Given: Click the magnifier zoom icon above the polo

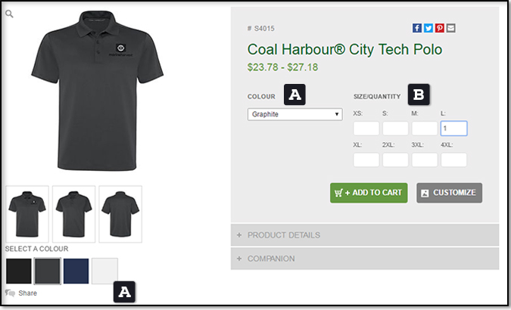Looking at the screenshot, I should click(9, 14).
